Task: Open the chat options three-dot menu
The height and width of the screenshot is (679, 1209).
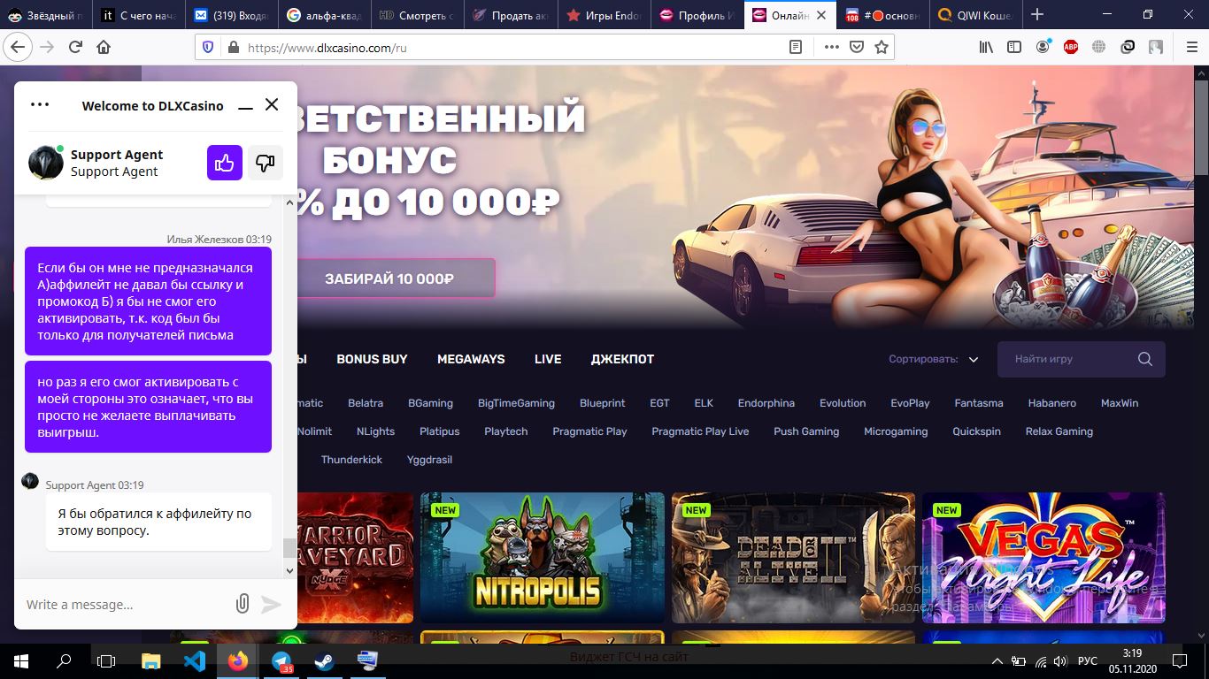Action: (x=40, y=104)
